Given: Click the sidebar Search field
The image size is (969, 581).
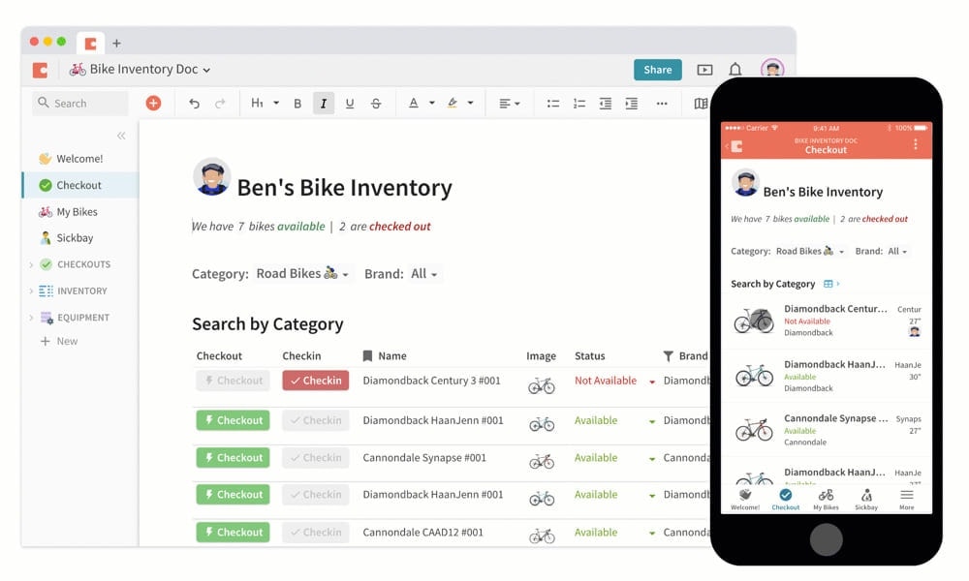Looking at the screenshot, I should tap(80, 103).
